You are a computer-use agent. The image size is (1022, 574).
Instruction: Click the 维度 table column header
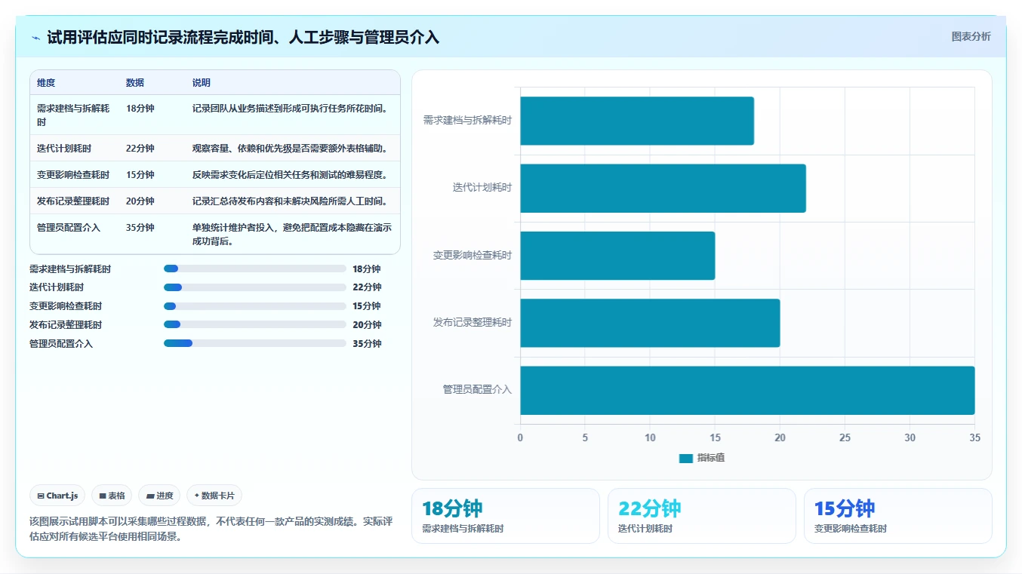click(x=46, y=83)
